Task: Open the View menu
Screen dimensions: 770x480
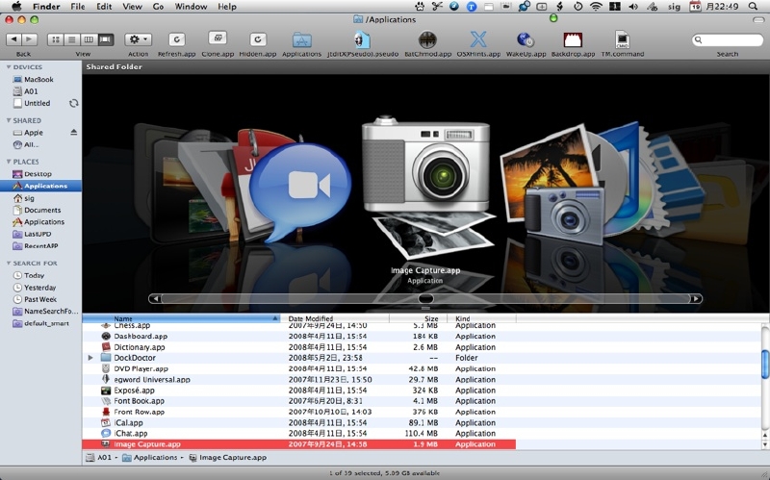Action: (x=132, y=7)
